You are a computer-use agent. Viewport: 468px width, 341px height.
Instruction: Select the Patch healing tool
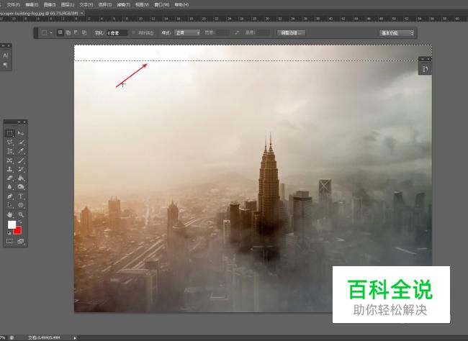(x=10, y=160)
